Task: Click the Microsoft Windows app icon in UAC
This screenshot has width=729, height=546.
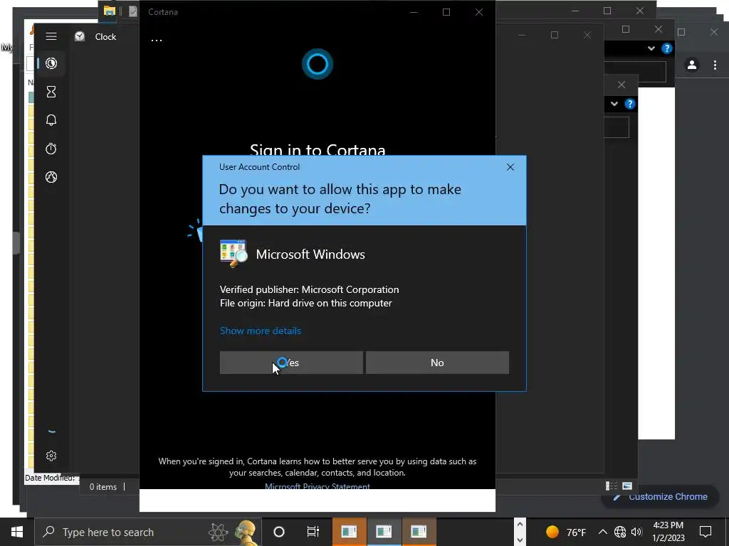Action: pyautogui.click(x=234, y=254)
